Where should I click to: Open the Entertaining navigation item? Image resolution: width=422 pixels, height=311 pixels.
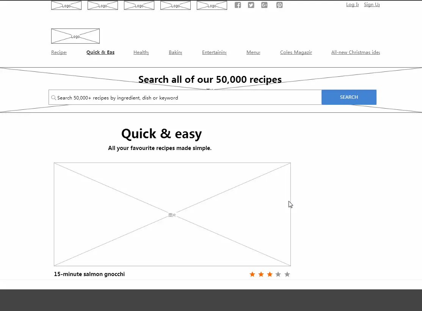[214, 52]
